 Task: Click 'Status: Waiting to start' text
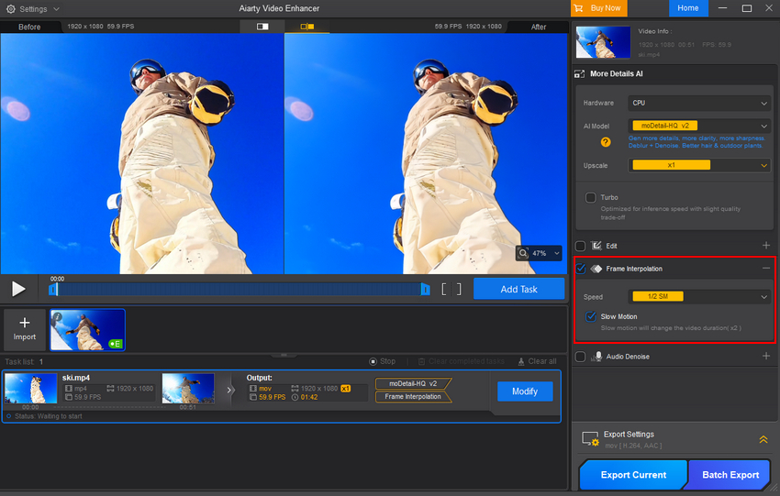49,416
